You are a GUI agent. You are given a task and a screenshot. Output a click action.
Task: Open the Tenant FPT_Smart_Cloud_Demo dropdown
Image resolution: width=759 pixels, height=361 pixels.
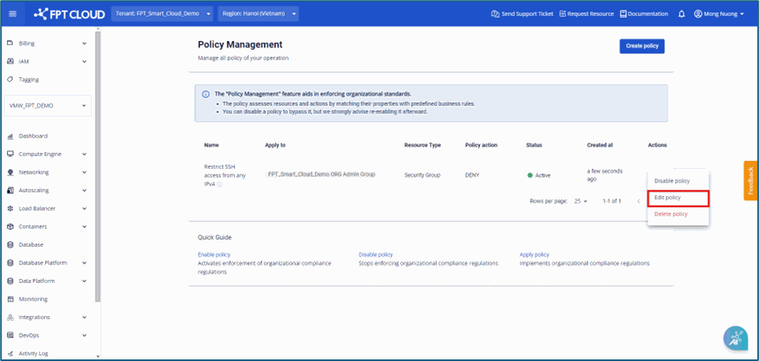click(162, 14)
